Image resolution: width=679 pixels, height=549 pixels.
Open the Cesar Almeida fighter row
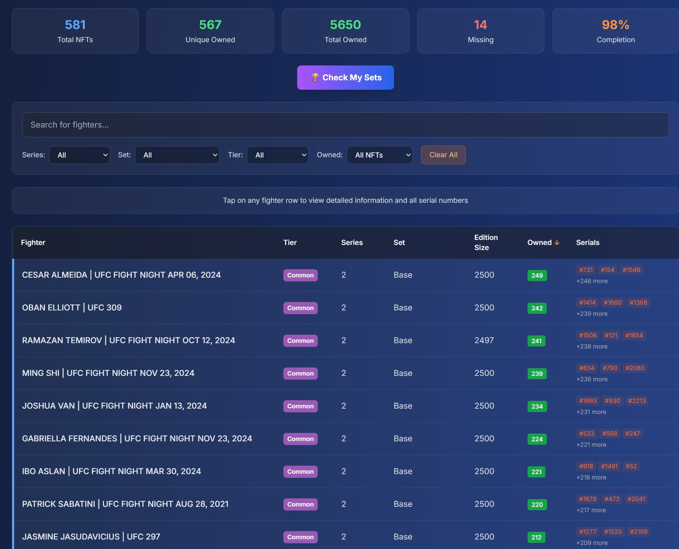[x=121, y=275]
